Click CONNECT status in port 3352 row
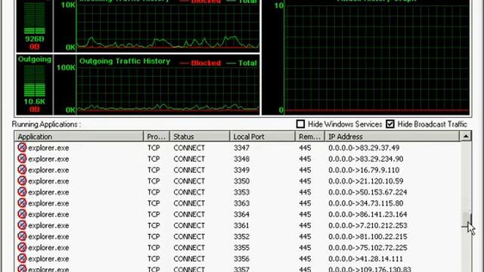This screenshot has height=272, width=484. click(x=189, y=236)
